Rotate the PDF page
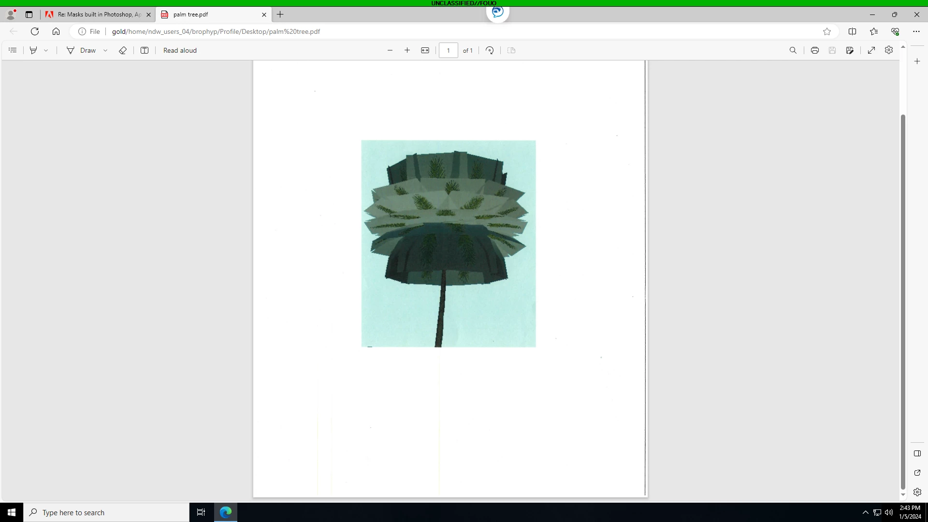Image resolution: width=928 pixels, height=522 pixels. pyautogui.click(x=490, y=50)
